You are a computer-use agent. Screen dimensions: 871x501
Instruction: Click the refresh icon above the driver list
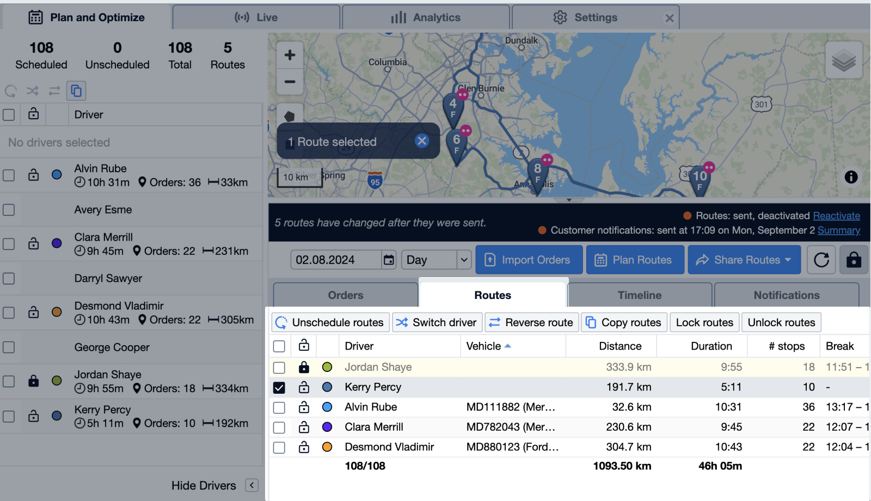coord(11,91)
